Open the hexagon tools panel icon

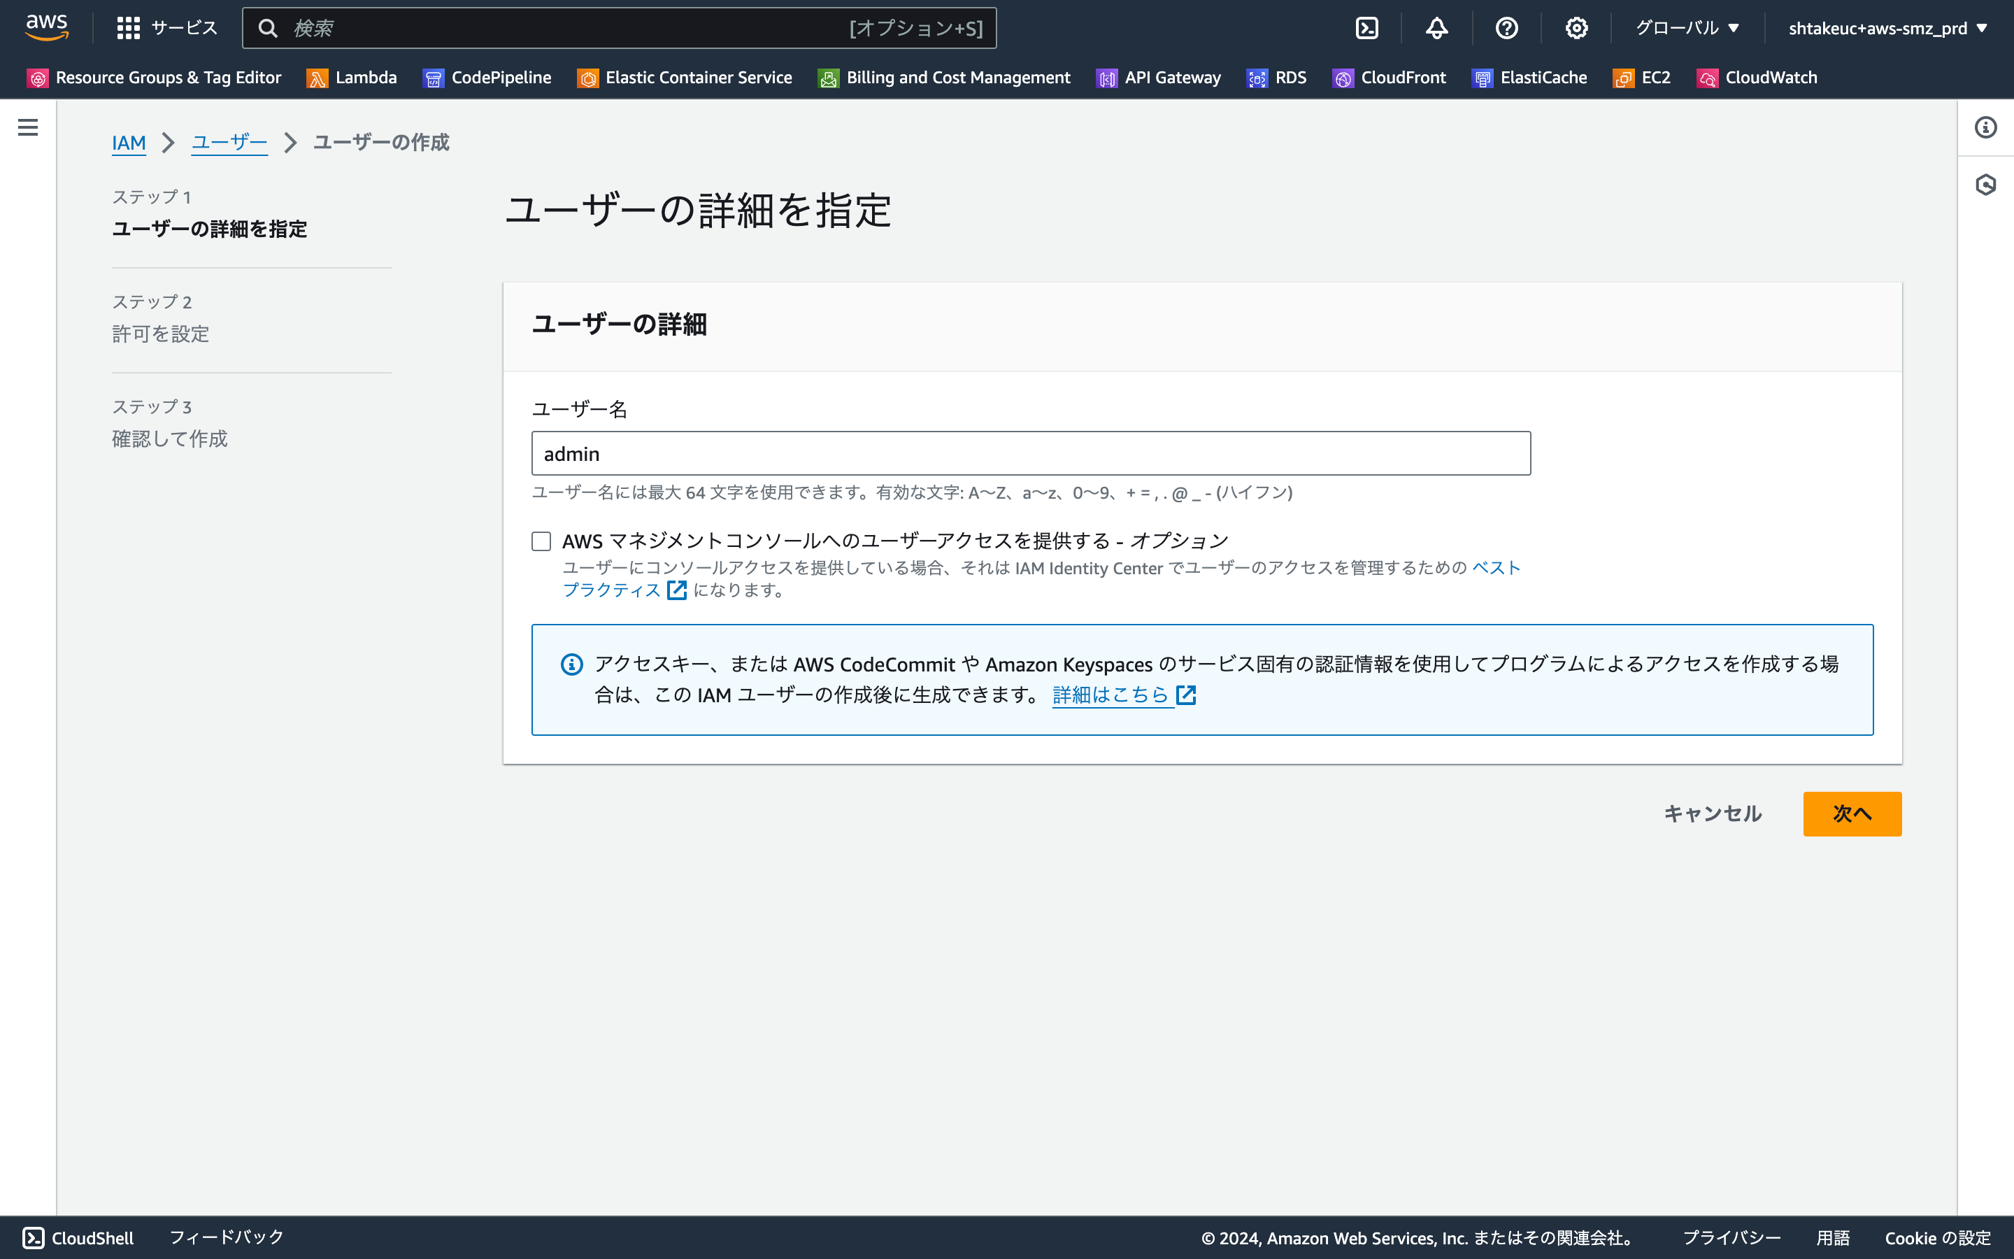point(1986,184)
